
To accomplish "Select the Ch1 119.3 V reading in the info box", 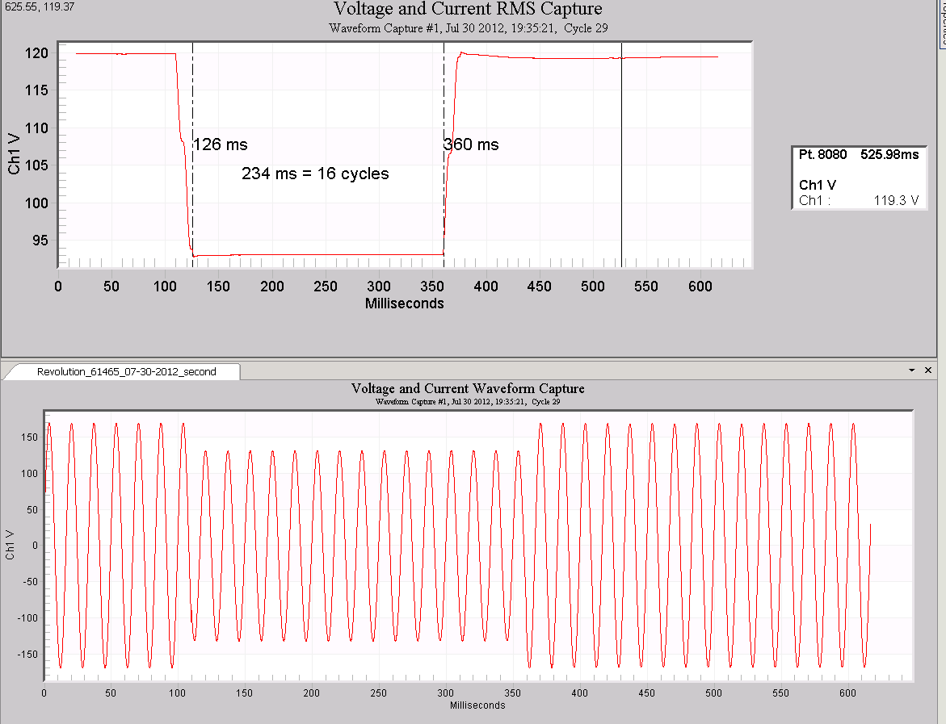I will tap(859, 201).
